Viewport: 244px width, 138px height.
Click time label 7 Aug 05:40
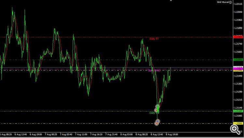tap(66, 134)
